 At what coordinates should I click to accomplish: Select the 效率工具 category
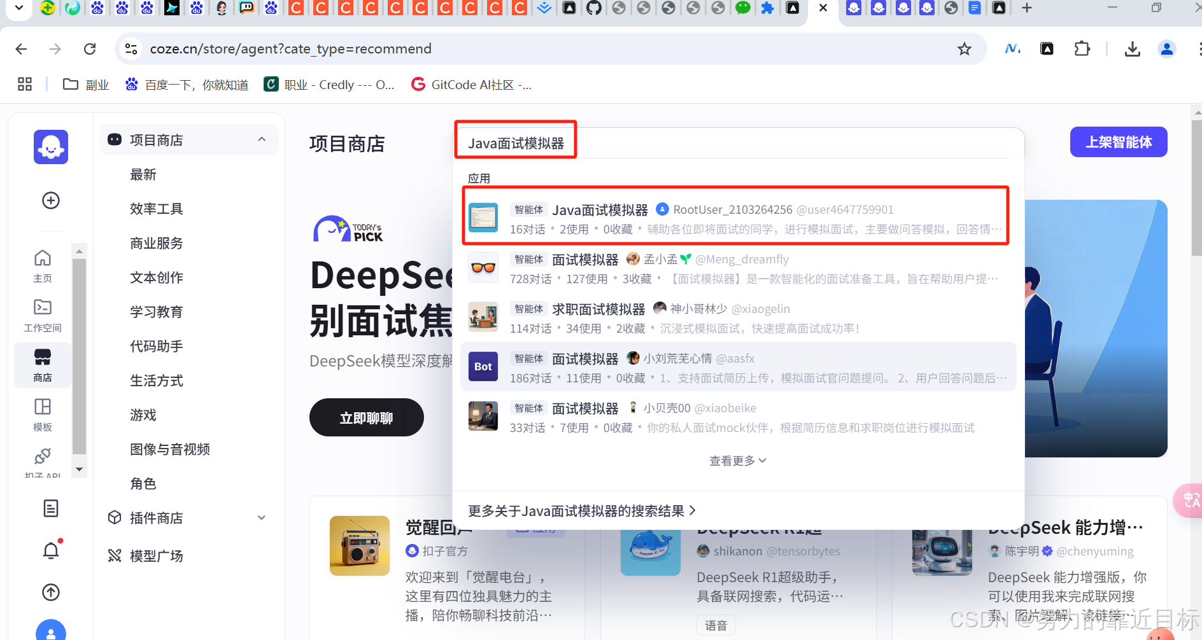click(x=157, y=209)
